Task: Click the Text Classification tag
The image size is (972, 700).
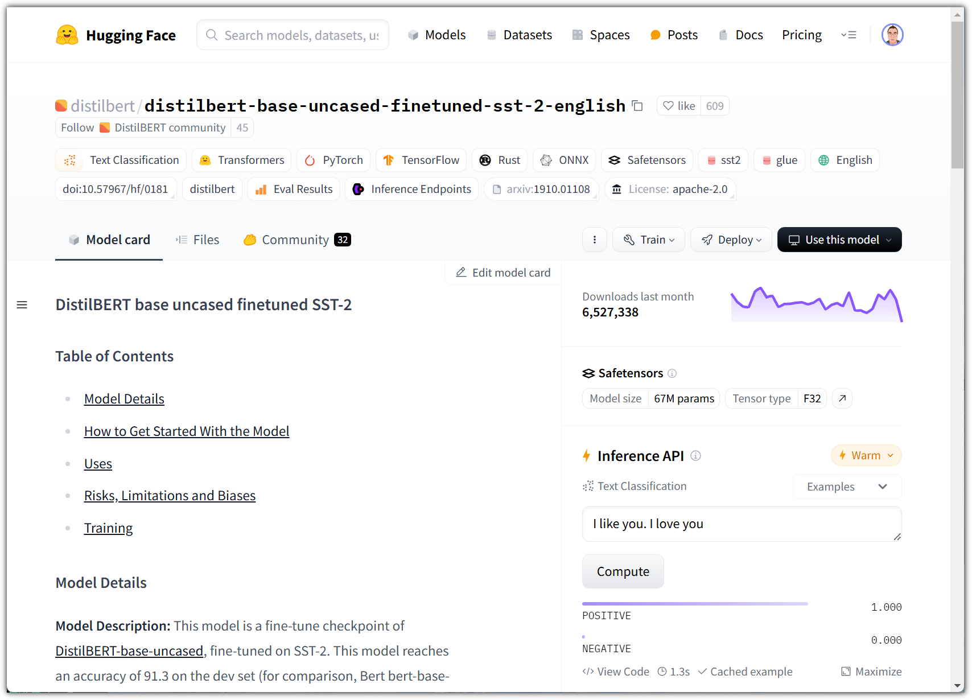Action: [x=121, y=160]
